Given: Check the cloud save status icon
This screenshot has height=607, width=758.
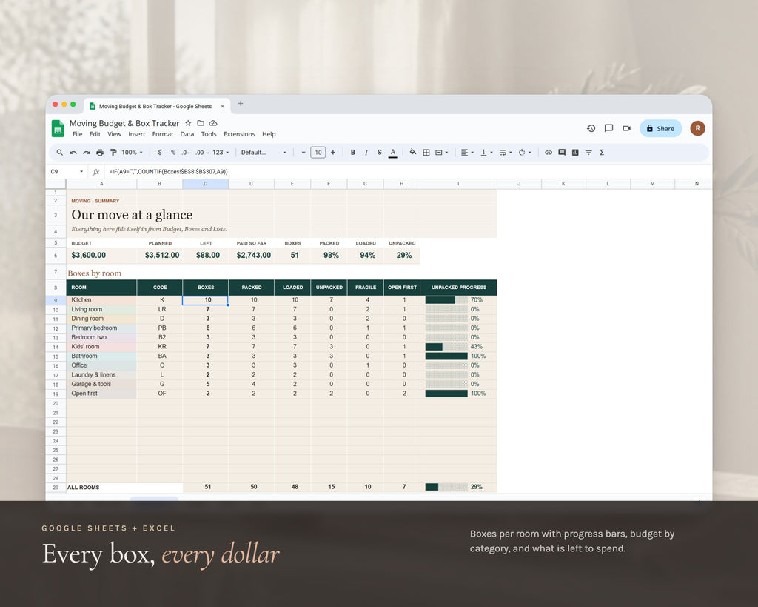Looking at the screenshot, I should [x=213, y=123].
